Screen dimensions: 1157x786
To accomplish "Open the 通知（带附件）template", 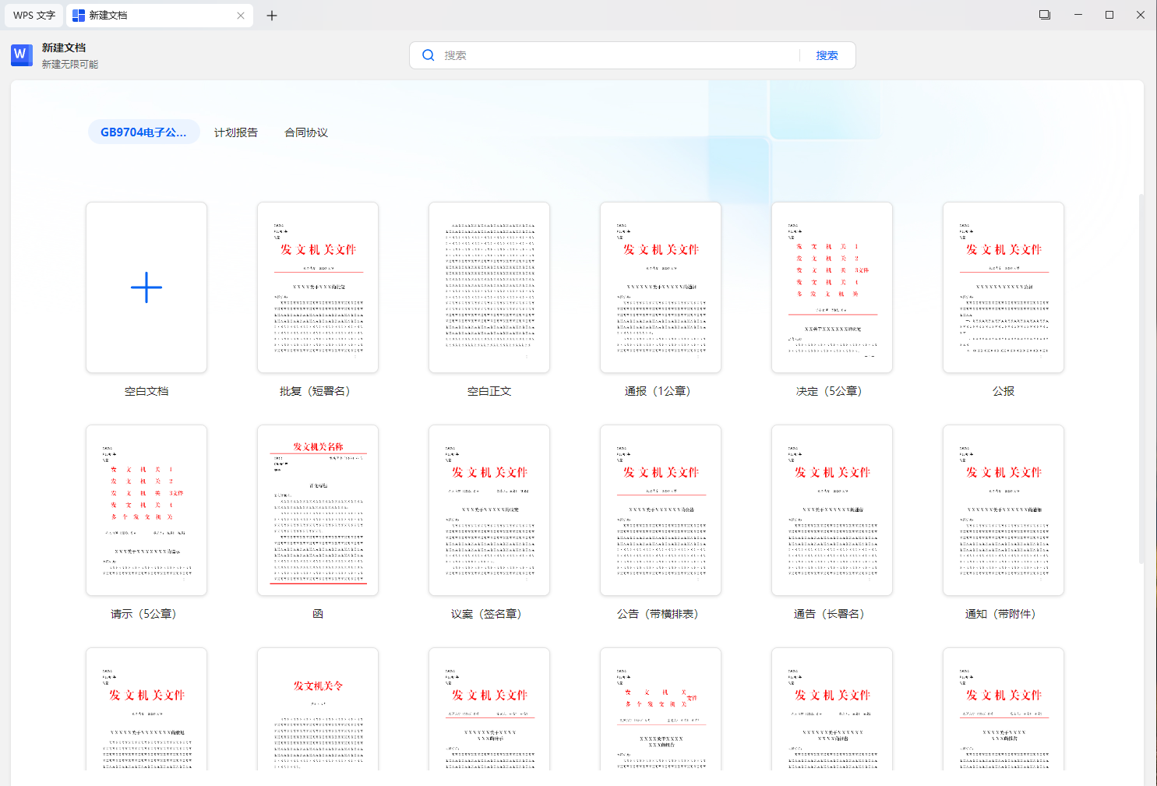I will [1004, 510].
